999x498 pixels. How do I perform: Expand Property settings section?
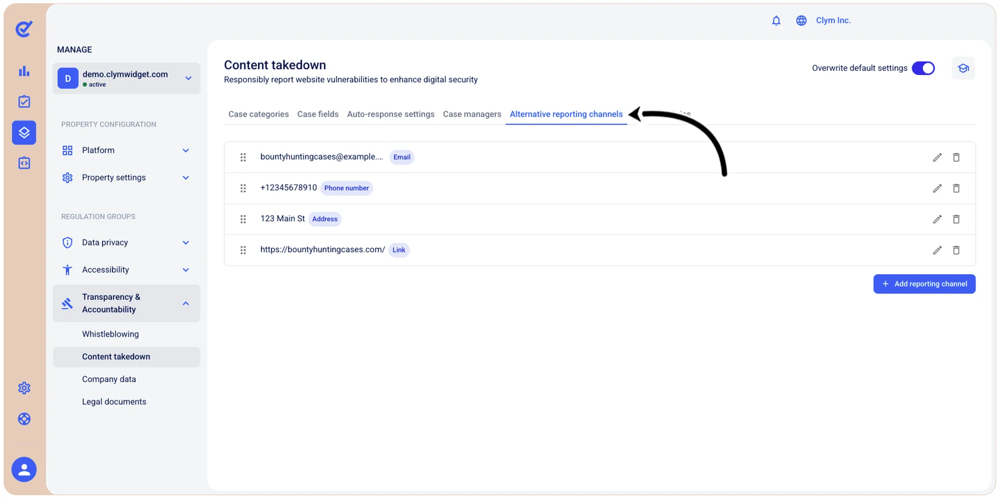126,178
